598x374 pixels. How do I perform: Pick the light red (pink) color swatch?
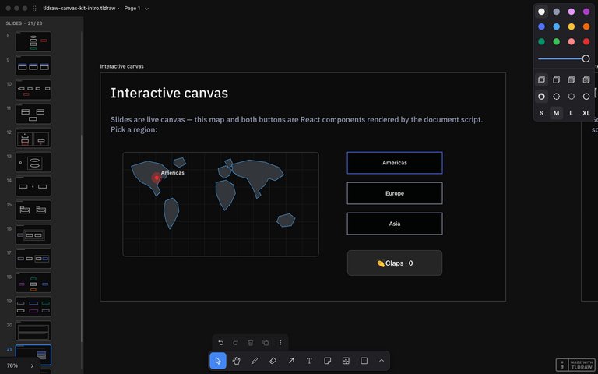(572, 41)
